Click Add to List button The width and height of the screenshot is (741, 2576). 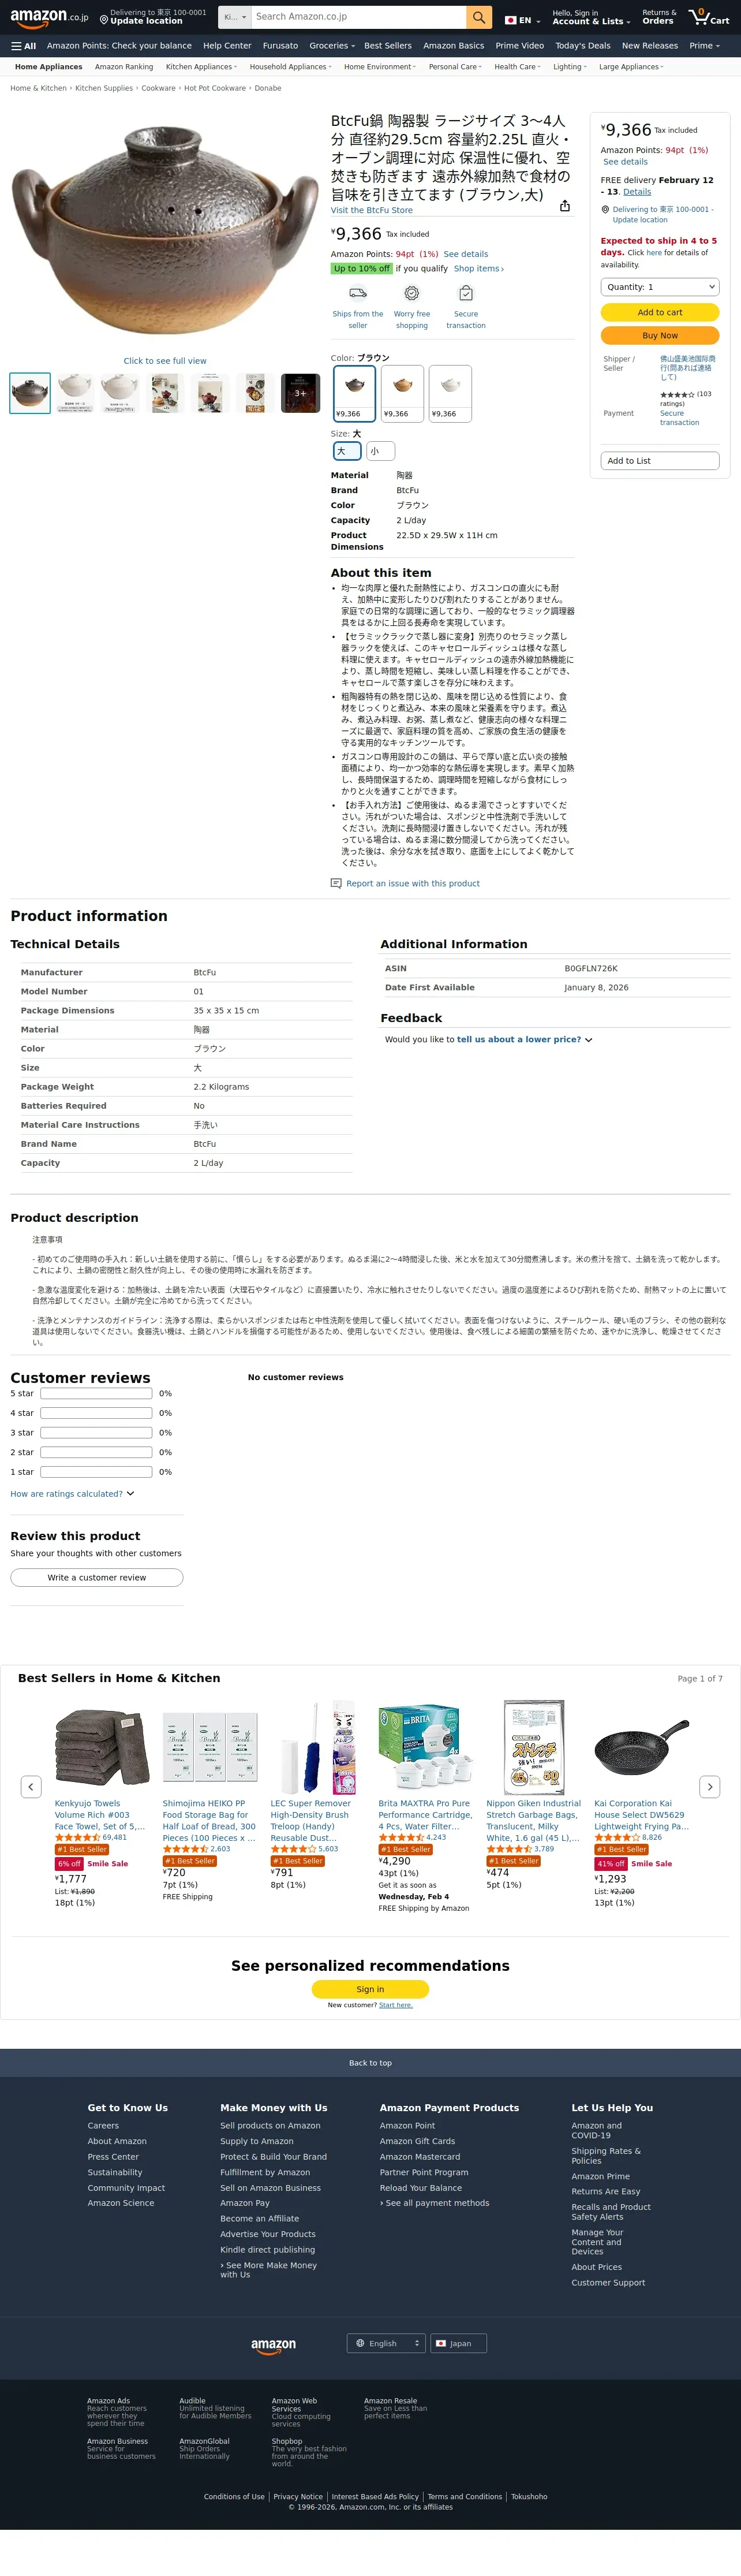click(660, 461)
